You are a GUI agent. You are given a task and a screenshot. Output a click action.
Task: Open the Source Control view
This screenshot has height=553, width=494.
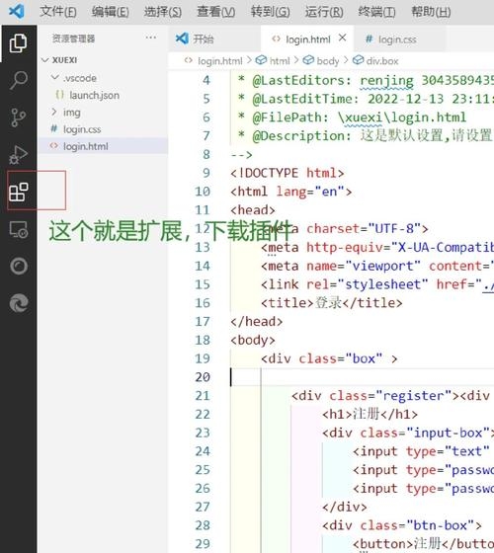click(x=19, y=118)
